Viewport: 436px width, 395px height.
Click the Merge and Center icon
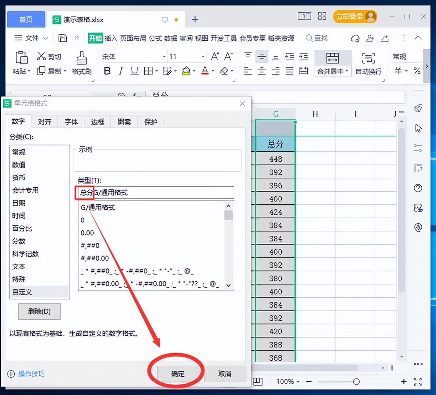click(x=332, y=58)
